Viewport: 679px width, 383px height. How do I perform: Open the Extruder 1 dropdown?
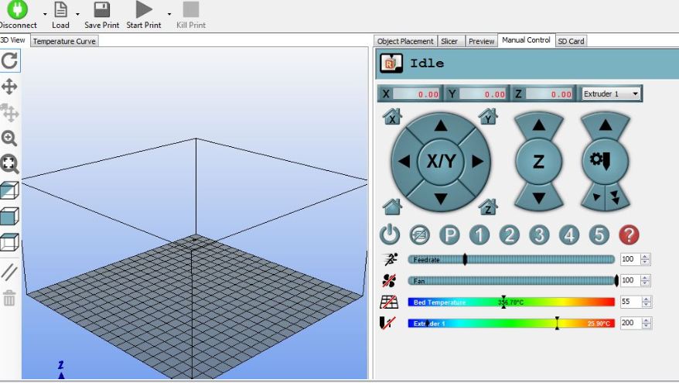click(611, 94)
